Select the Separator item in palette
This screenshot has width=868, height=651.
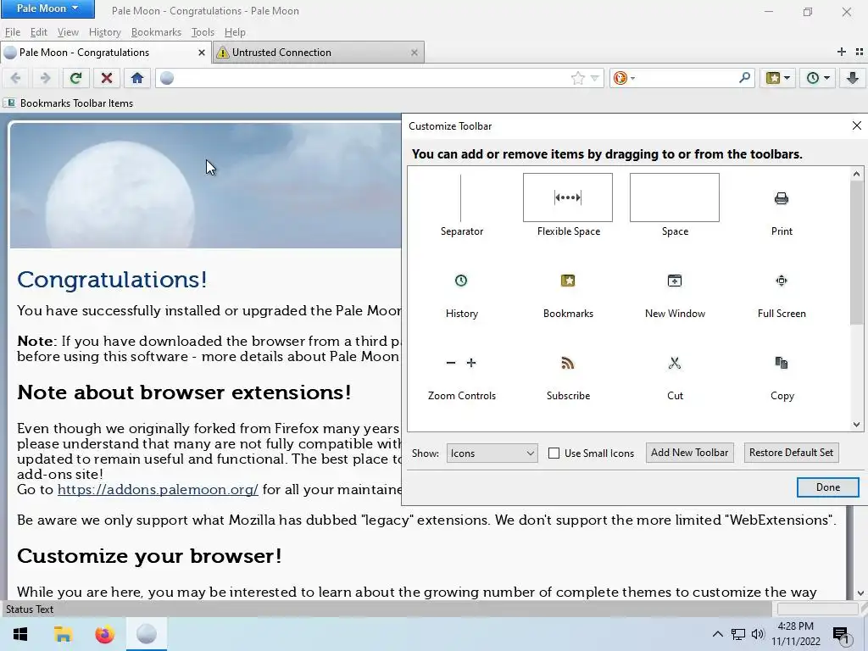(x=461, y=205)
